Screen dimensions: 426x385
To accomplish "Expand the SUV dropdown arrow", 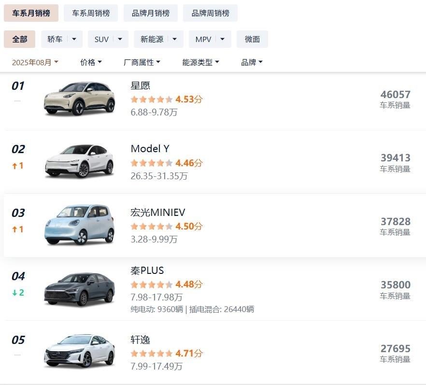I will 120,39.
